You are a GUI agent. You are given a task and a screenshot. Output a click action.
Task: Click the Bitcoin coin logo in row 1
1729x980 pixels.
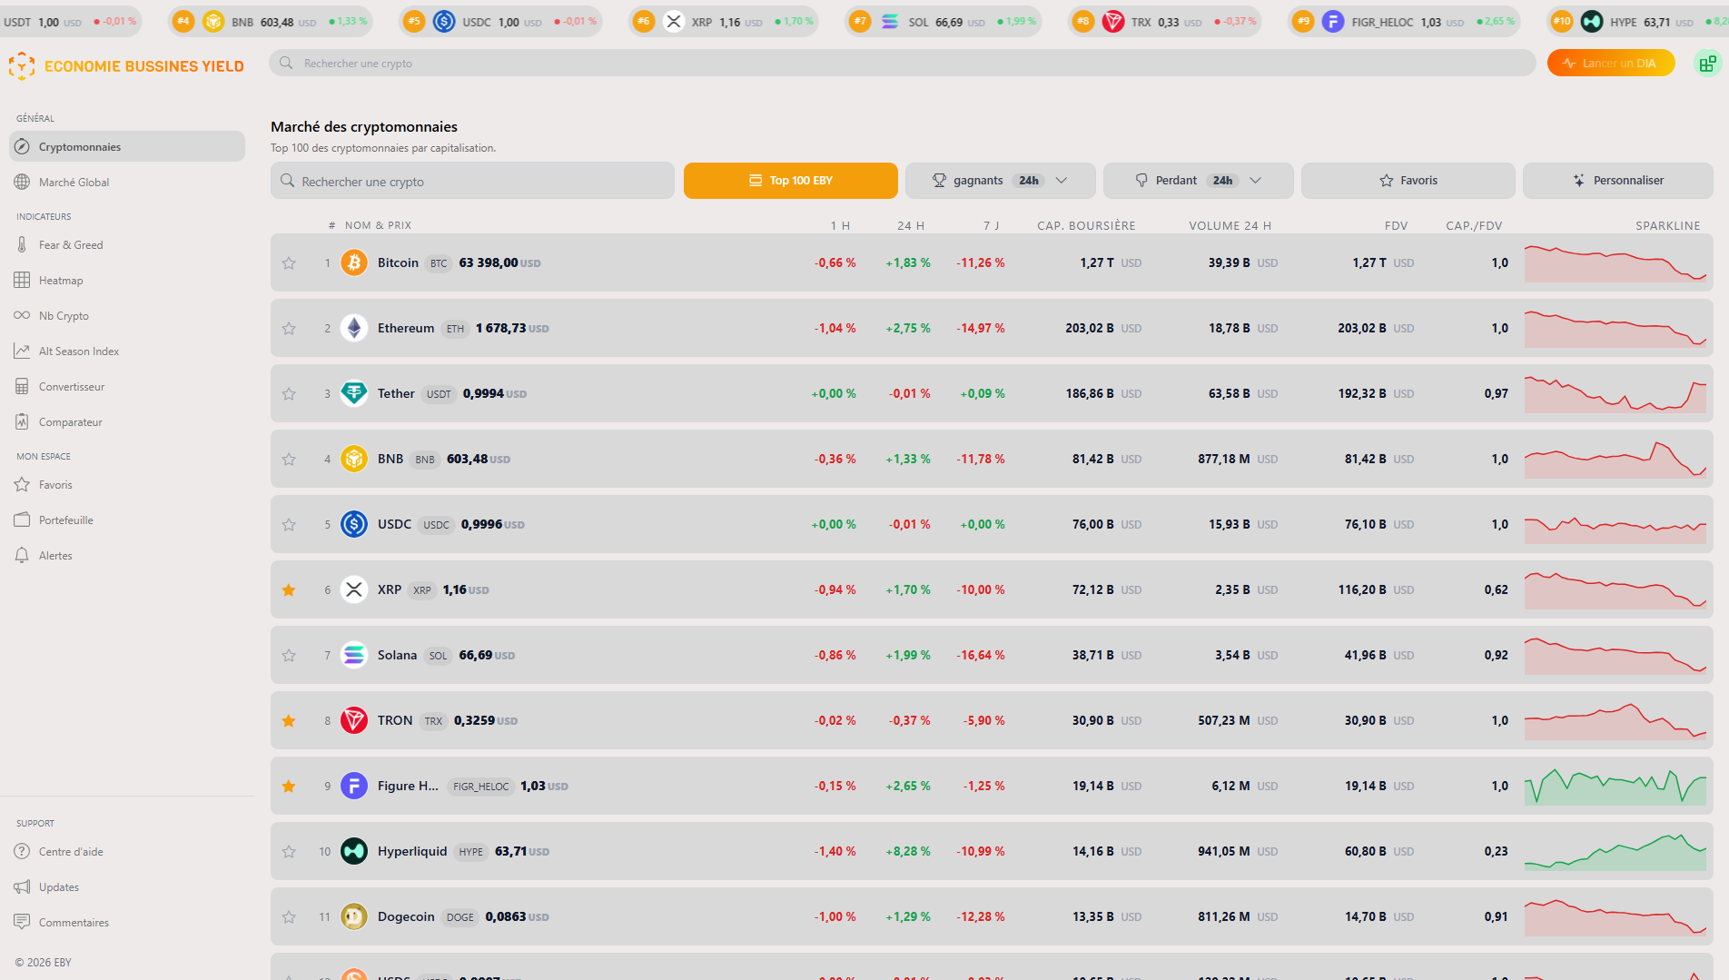(354, 262)
